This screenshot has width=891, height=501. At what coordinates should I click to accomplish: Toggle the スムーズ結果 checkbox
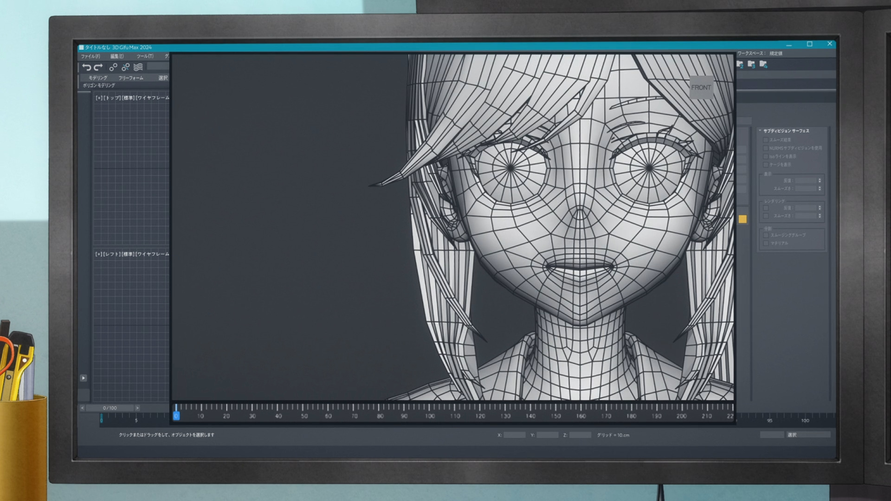coord(766,140)
